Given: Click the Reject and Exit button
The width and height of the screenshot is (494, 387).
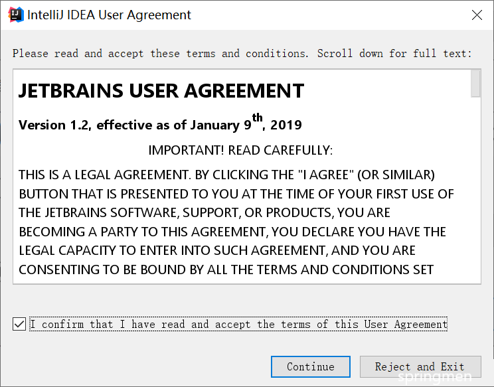Looking at the screenshot, I should coord(420,366).
